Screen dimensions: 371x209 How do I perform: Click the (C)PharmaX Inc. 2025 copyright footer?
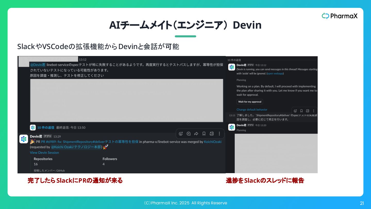coord(185,203)
